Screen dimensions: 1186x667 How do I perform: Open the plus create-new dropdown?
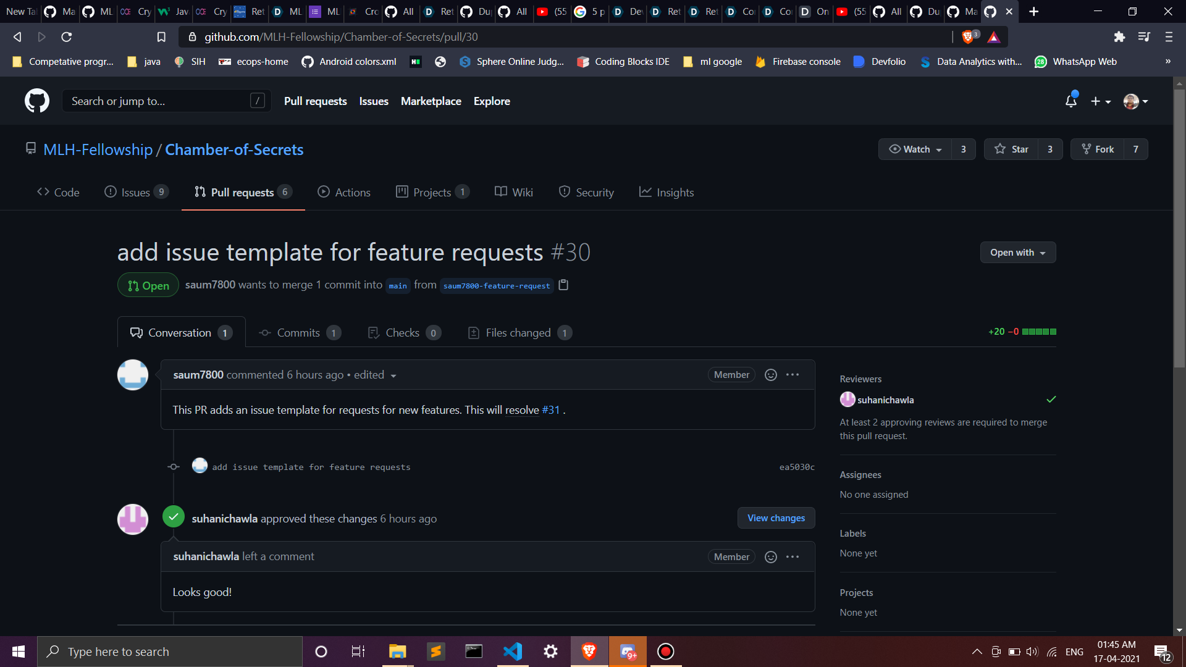1100,101
